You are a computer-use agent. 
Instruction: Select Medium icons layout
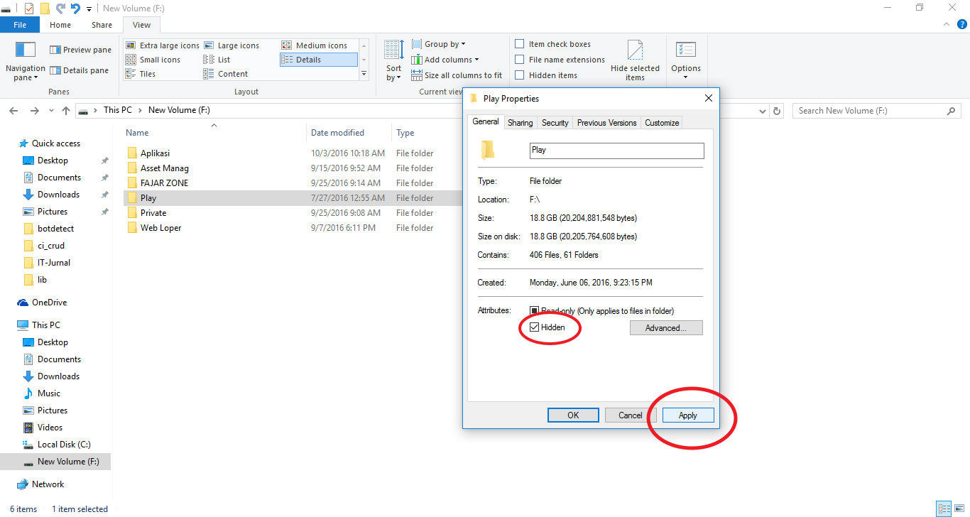tap(315, 45)
